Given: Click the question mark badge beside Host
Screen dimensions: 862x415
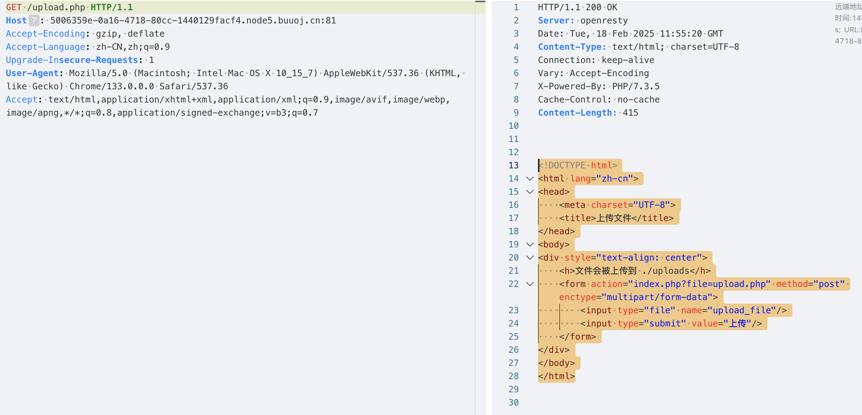Looking at the screenshot, I should [x=34, y=20].
